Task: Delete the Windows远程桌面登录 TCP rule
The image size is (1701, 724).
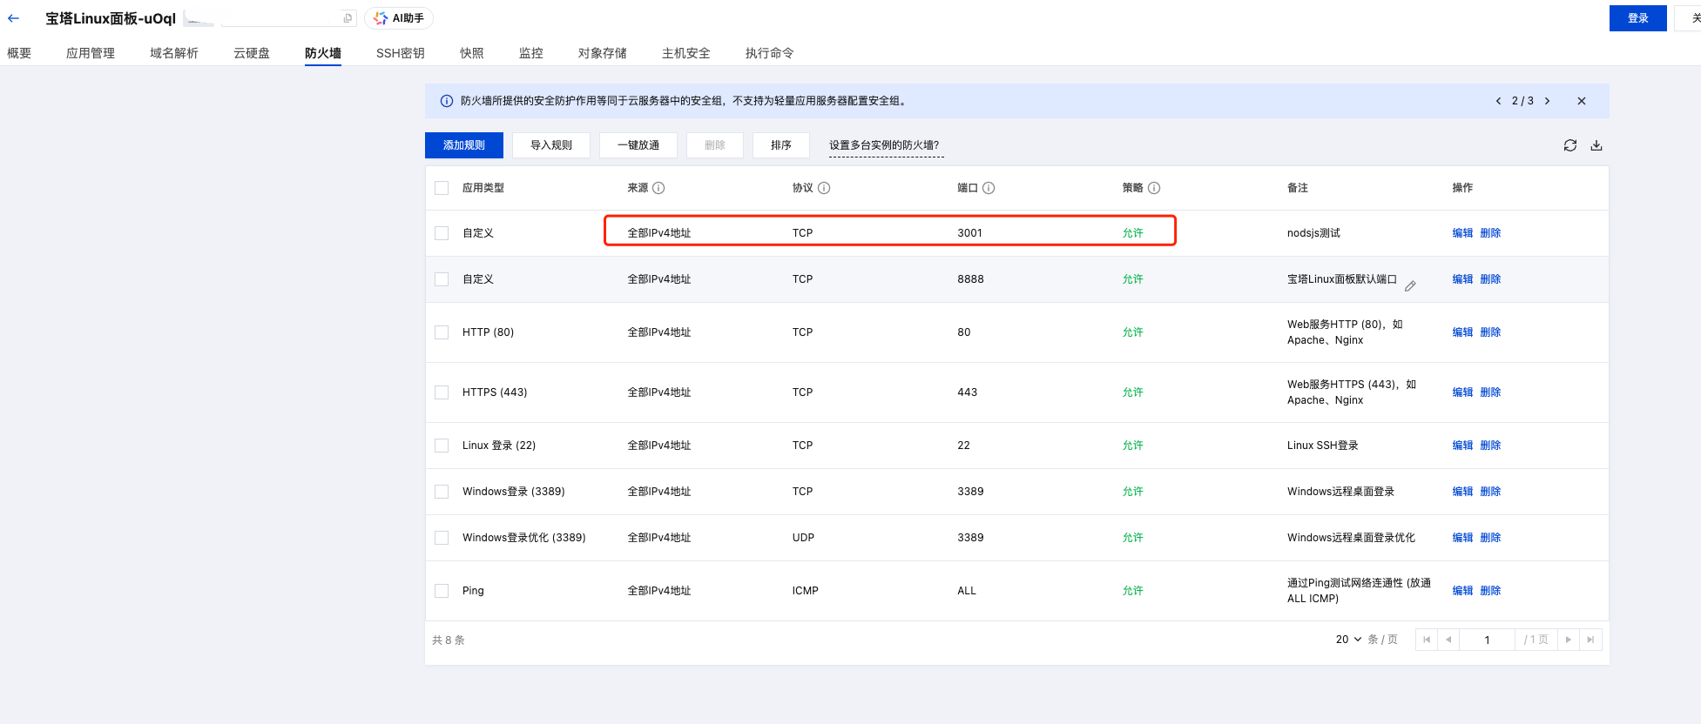Action: (1490, 492)
